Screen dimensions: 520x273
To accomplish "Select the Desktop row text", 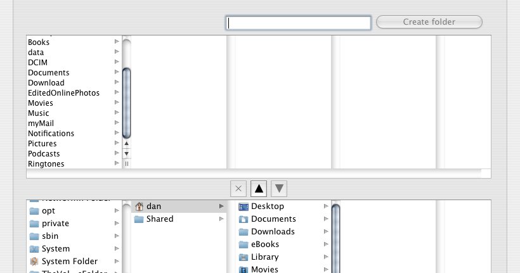I will [268, 206].
